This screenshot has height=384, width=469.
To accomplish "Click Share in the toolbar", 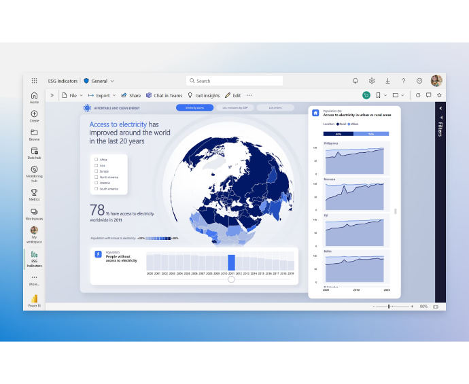I will point(131,95).
